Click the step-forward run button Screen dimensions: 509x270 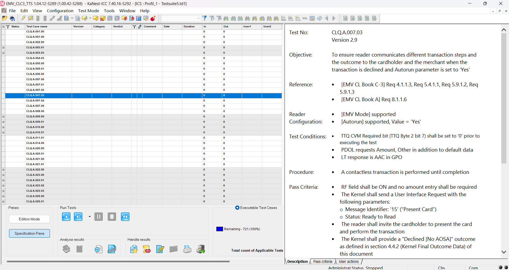point(78,217)
